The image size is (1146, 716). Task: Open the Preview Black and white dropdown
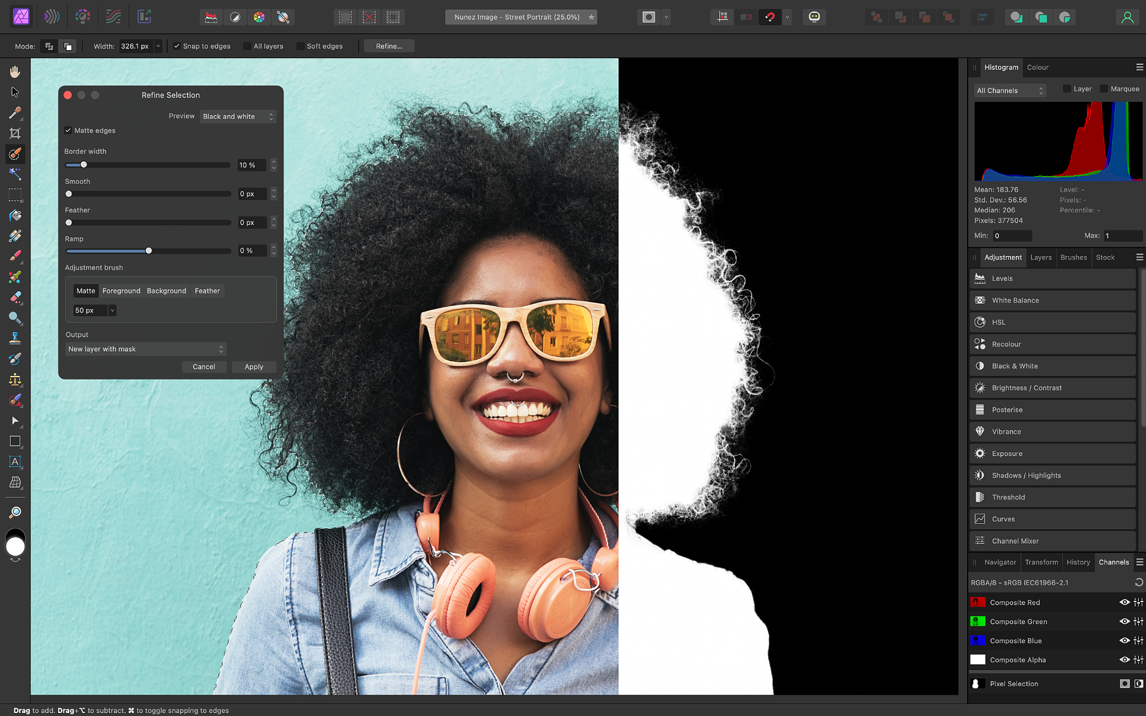tap(238, 116)
